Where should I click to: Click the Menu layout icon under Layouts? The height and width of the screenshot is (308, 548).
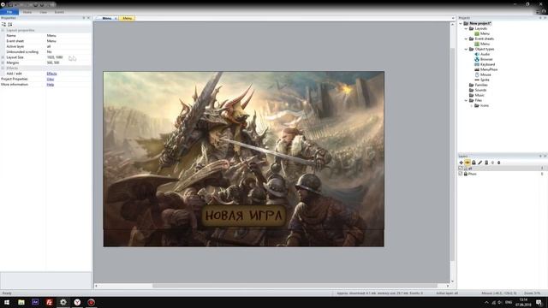[x=477, y=33]
